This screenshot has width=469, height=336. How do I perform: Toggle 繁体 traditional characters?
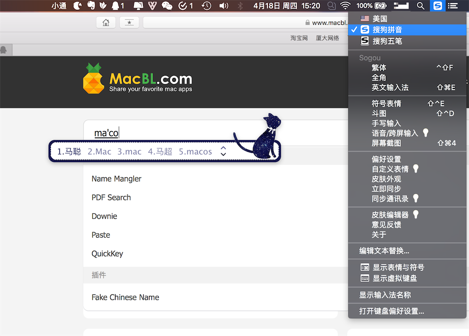click(x=407, y=68)
